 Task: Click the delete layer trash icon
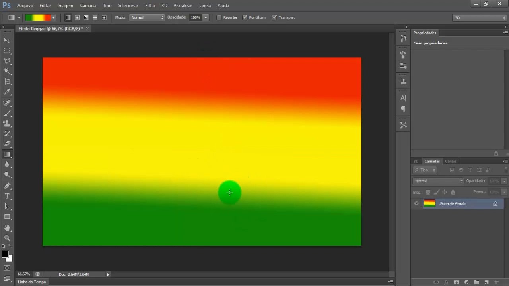pos(496,282)
